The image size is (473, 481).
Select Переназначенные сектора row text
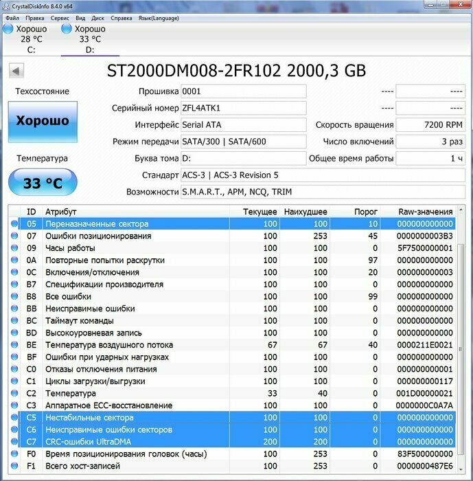click(x=97, y=224)
